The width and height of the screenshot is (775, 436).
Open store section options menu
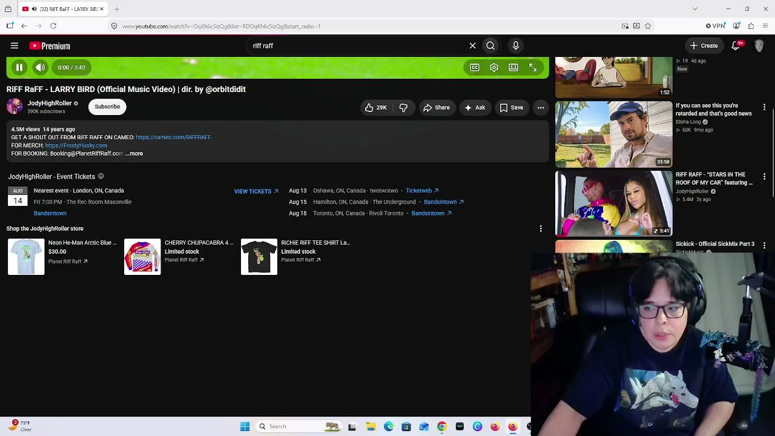pos(541,229)
